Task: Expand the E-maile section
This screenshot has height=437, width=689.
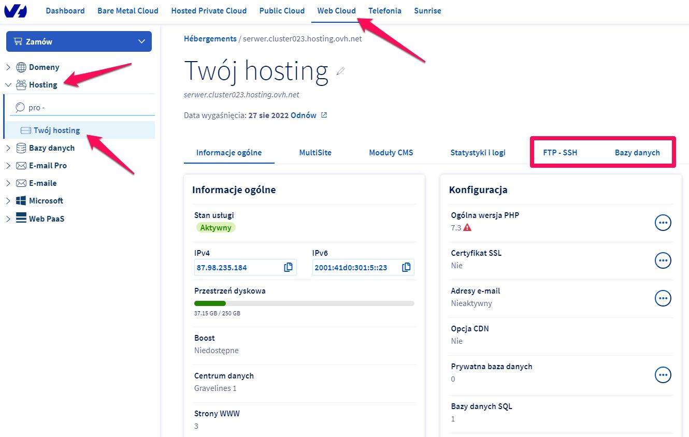Action: (x=8, y=183)
